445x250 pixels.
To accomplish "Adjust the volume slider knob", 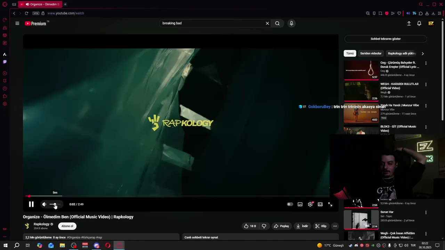I will [55, 204].
